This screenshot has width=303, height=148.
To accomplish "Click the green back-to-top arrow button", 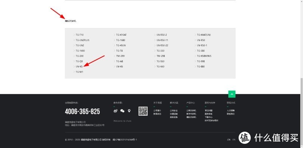I will pyautogui.click(x=232, y=94).
